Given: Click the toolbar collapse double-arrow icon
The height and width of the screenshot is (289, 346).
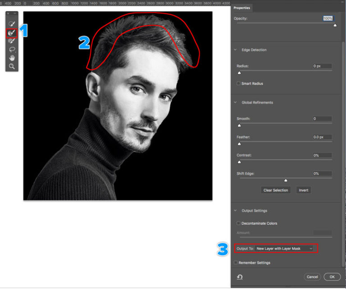Looking at the screenshot, I should coord(15,14).
